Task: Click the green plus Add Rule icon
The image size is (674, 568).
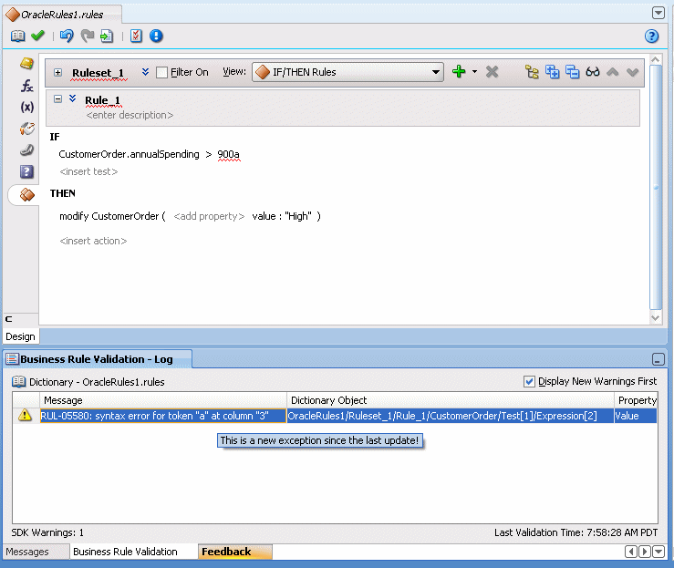Action: (x=459, y=71)
